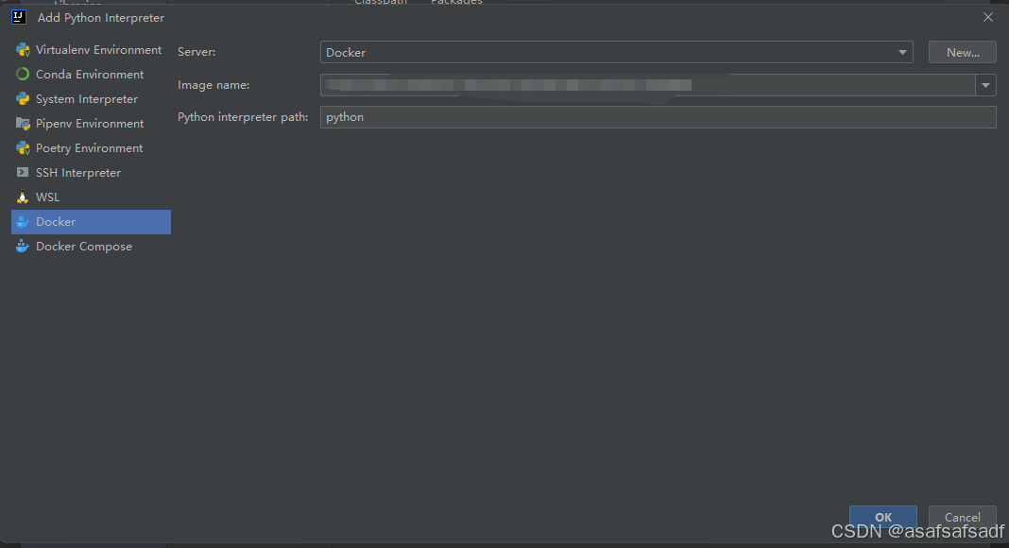Choose Docker Compose entry text

click(84, 247)
